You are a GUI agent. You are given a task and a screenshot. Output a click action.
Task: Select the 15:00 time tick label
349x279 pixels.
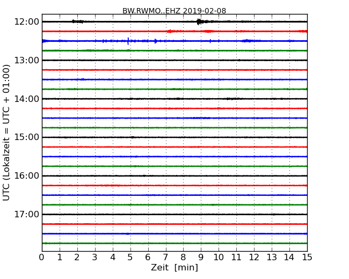[x=26, y=137]
